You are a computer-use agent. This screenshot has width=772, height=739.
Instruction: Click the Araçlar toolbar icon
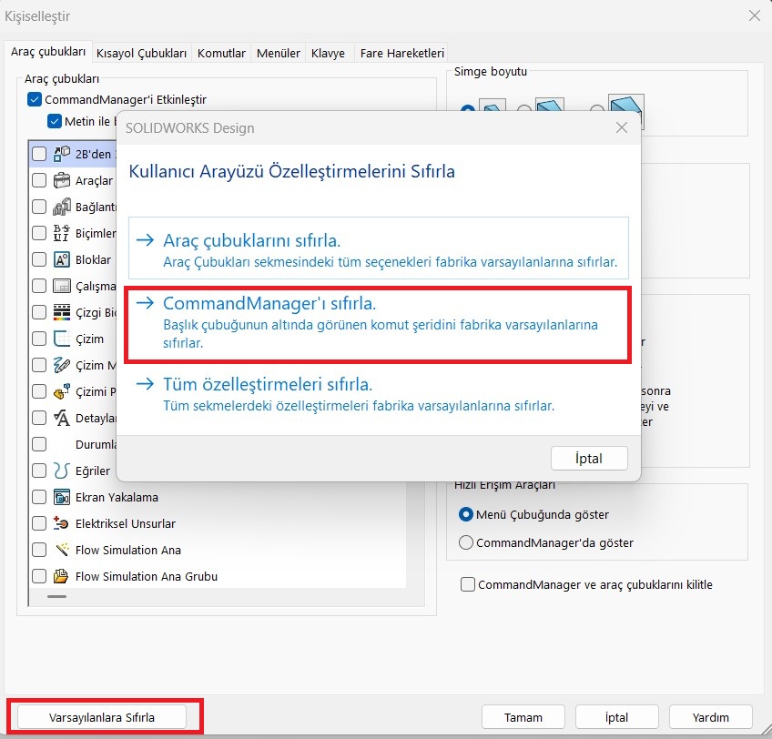pyautogui.click(x=62, y=180)
